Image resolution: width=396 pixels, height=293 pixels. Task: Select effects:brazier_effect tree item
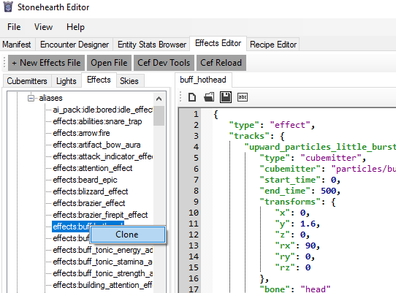[x=89, y=203]
